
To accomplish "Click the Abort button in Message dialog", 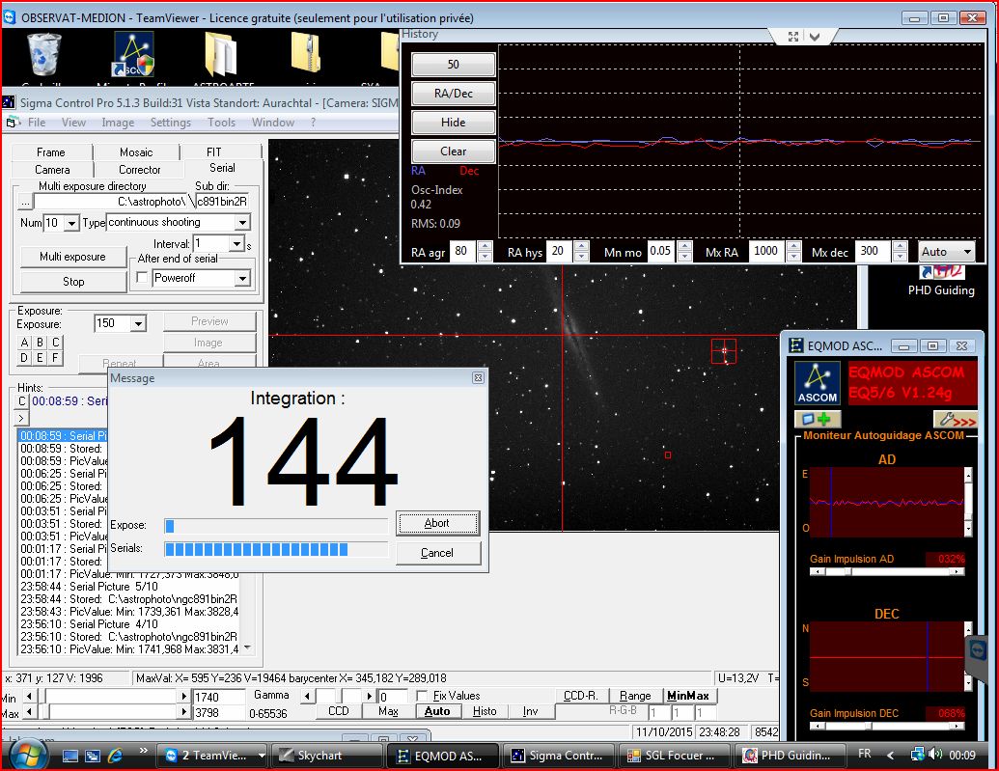I will coord(437,523).
